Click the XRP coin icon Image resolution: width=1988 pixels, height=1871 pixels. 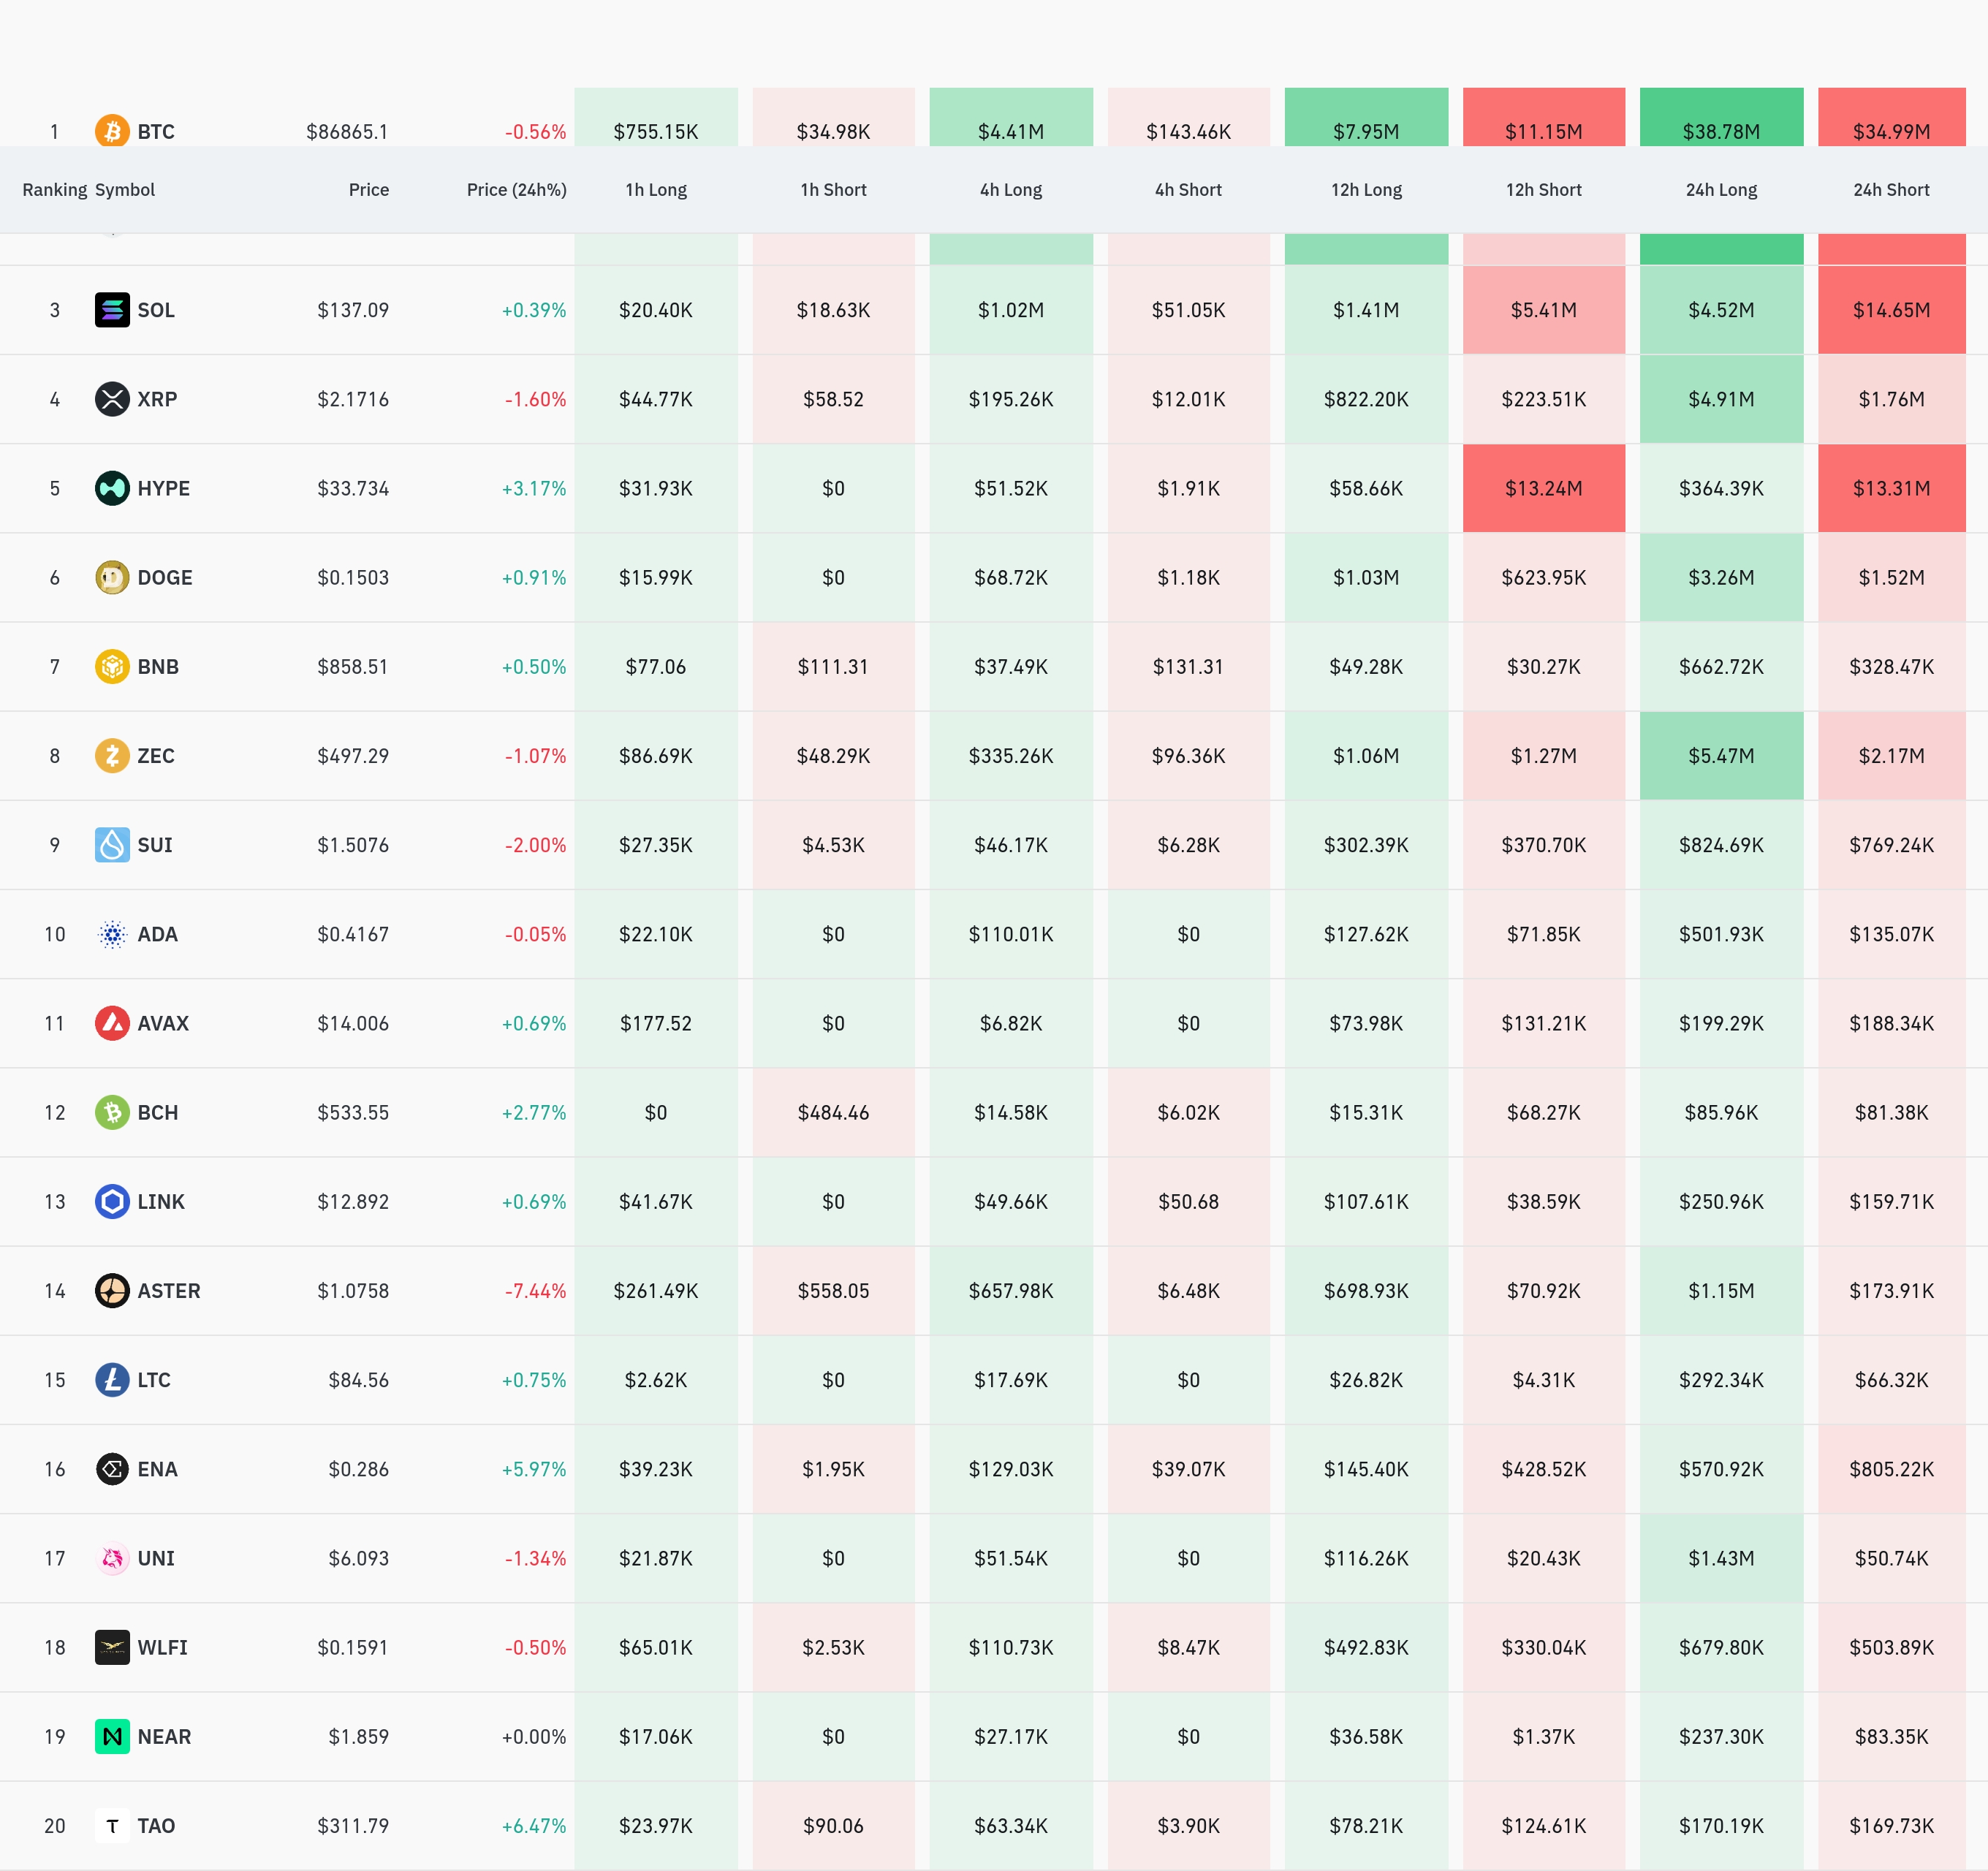112,399
